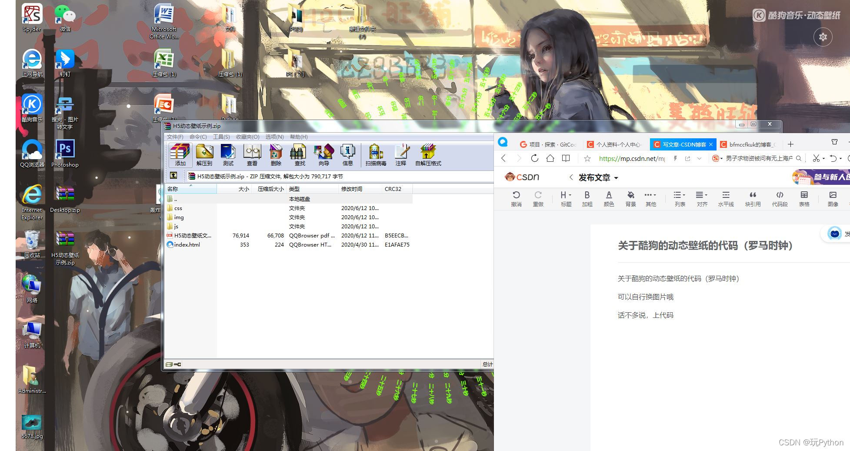Viewport: 850px width, 451px height.
Task: Toggle Bold (加粗) in CSDN editor
Action: click(587, 199)
